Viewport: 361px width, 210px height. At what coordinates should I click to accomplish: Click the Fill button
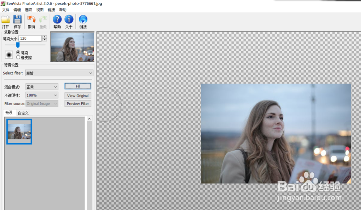coord(78,86)
